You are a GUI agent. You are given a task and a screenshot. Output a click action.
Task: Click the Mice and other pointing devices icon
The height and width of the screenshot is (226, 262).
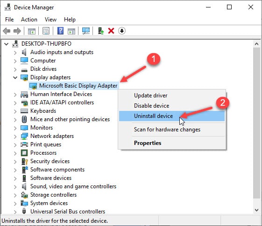(x=24, y=119)
